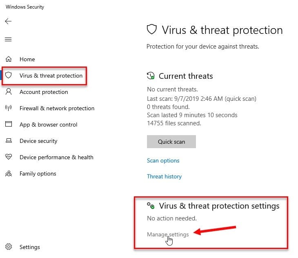
Task: Click the Family options people icon
Action: [9, 173]
